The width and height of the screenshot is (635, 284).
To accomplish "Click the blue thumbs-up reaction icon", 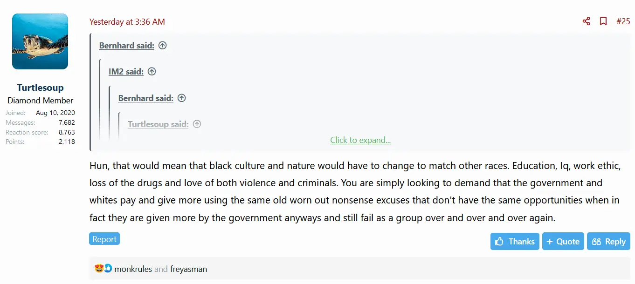I will click(x=108, y=269).
